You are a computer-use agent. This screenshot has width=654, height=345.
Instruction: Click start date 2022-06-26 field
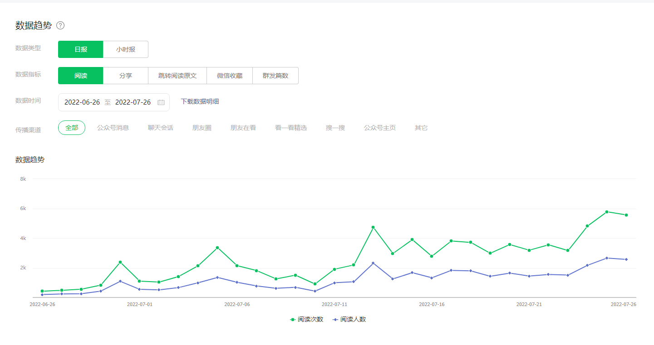click(x=82, y=102)
